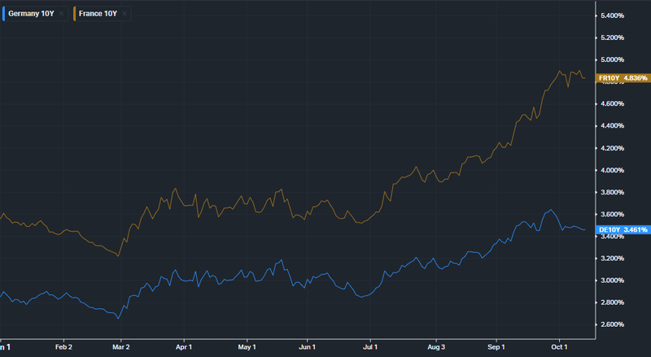Click the 4.200% axis value

coord(612,148)
